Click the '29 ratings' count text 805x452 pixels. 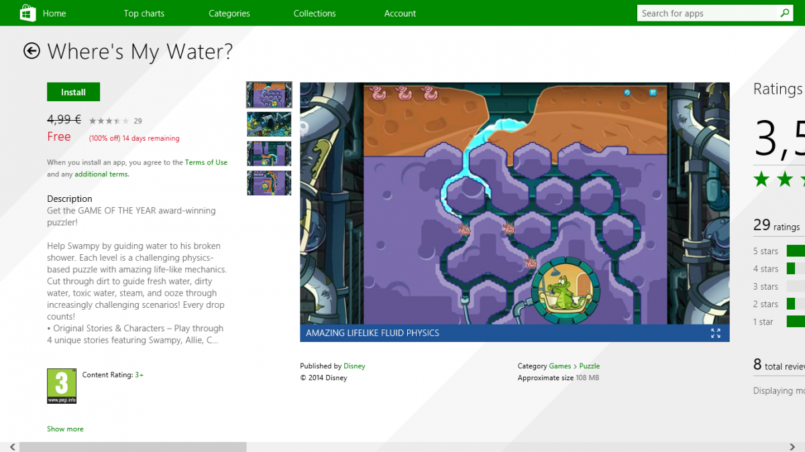click(x=777, y=225)
